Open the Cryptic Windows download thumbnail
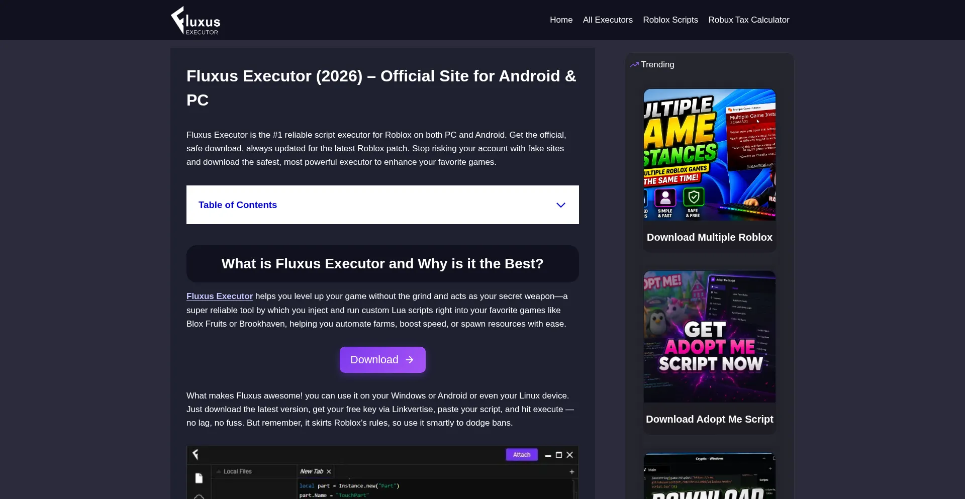Screen dimensions: 965x499 710,476
